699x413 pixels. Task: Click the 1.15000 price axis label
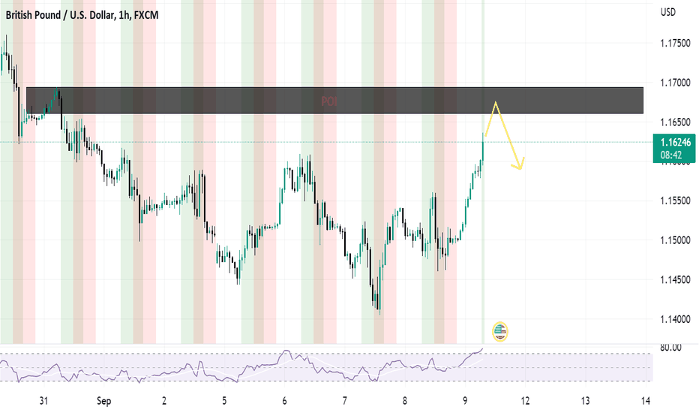675,240
